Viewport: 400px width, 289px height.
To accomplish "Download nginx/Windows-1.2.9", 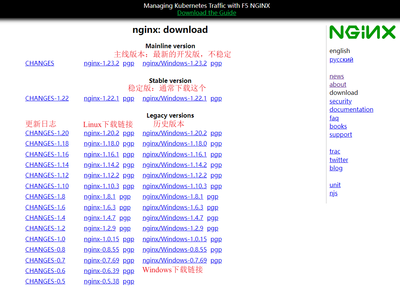I will coord(173,228).
